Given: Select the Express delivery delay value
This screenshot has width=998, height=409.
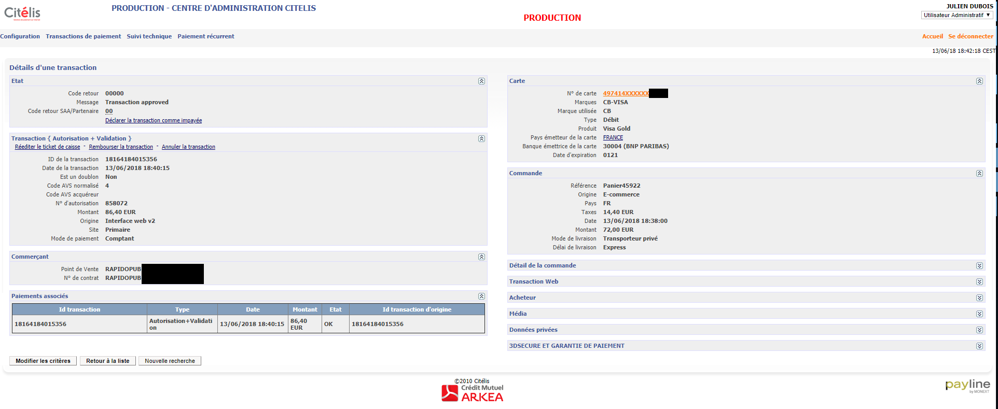Looking at the screenshot, I should pos(615,247).
